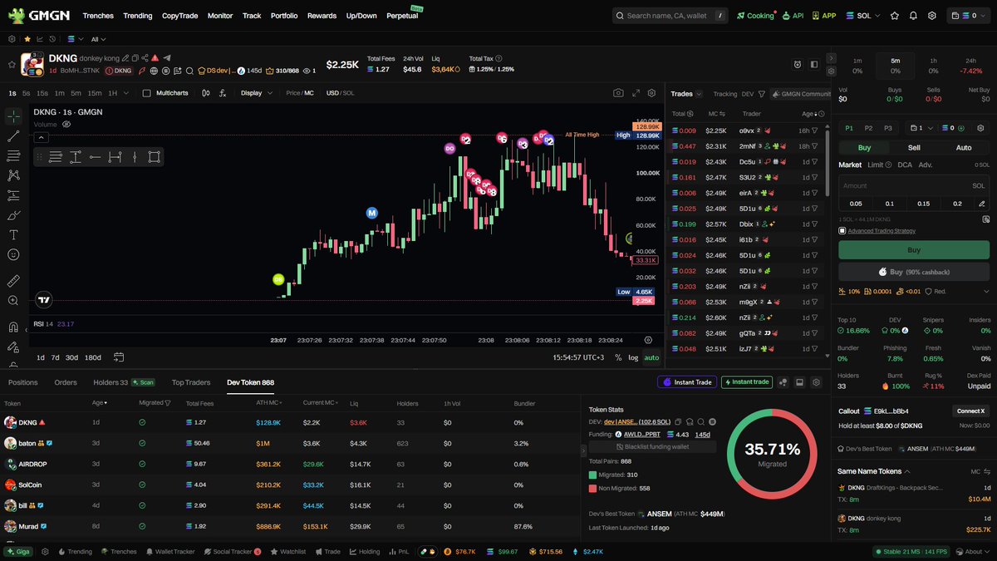The height and width of the screenshot is (561, 997).
Task: Open the indicators fx menu
Action: 223,93
